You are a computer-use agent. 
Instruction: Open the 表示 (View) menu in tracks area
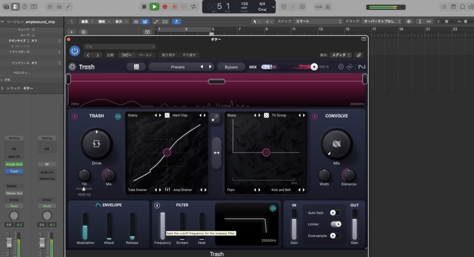[x=121, y=22]
